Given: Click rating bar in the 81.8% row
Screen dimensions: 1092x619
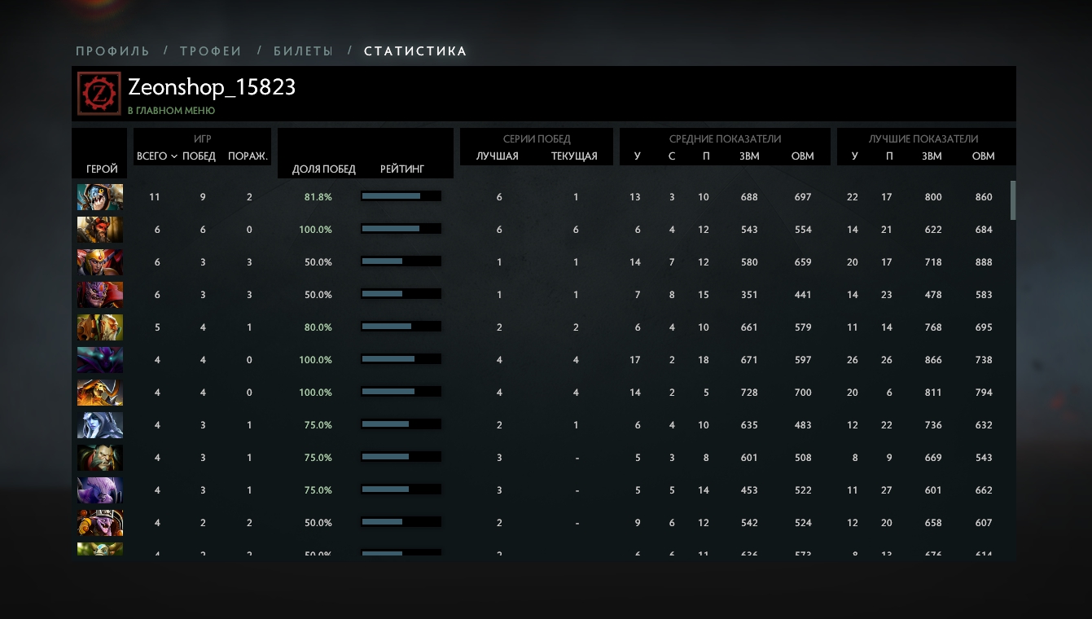Looking at the screenshot, I should pos(401,196).
